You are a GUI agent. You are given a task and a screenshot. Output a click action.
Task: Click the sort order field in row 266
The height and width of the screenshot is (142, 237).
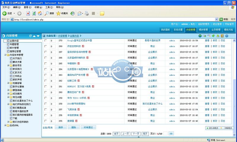(53, 58)
